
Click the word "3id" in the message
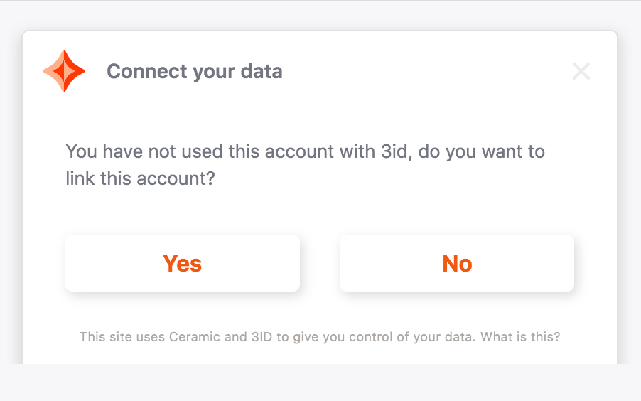click(x=392, y=151)
